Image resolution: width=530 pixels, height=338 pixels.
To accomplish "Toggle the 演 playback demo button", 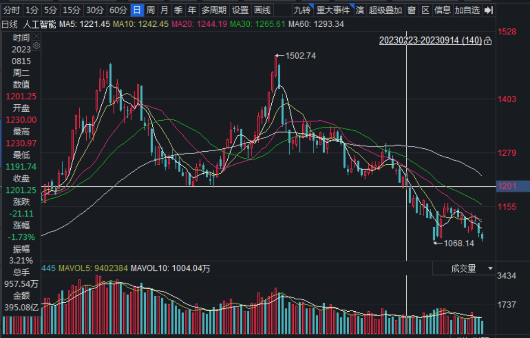I will point(360,10).
